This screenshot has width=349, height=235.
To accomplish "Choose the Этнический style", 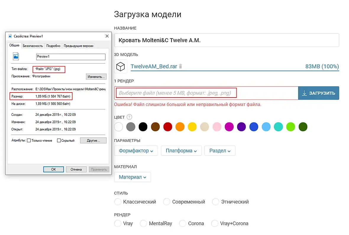I will [216, 202].
